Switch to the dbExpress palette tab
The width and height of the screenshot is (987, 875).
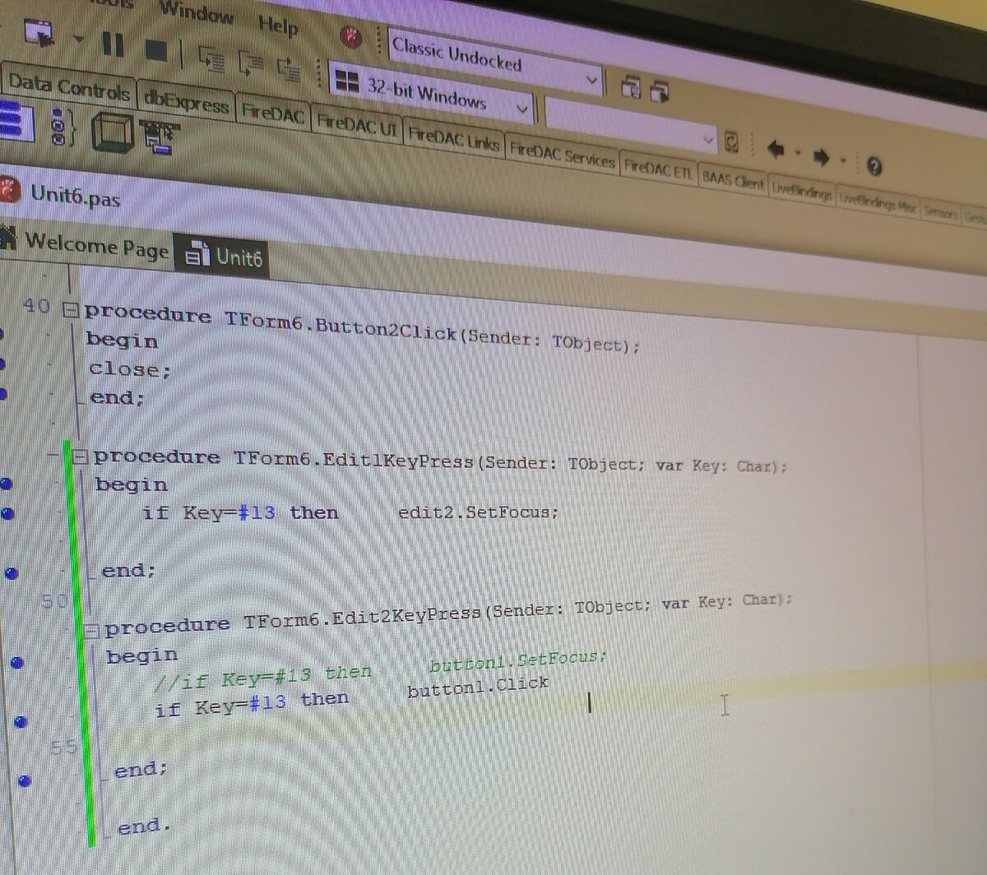[186, 102]
